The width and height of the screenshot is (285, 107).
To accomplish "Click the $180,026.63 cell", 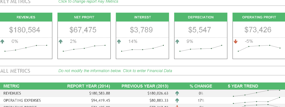I will tap(158, 93).
